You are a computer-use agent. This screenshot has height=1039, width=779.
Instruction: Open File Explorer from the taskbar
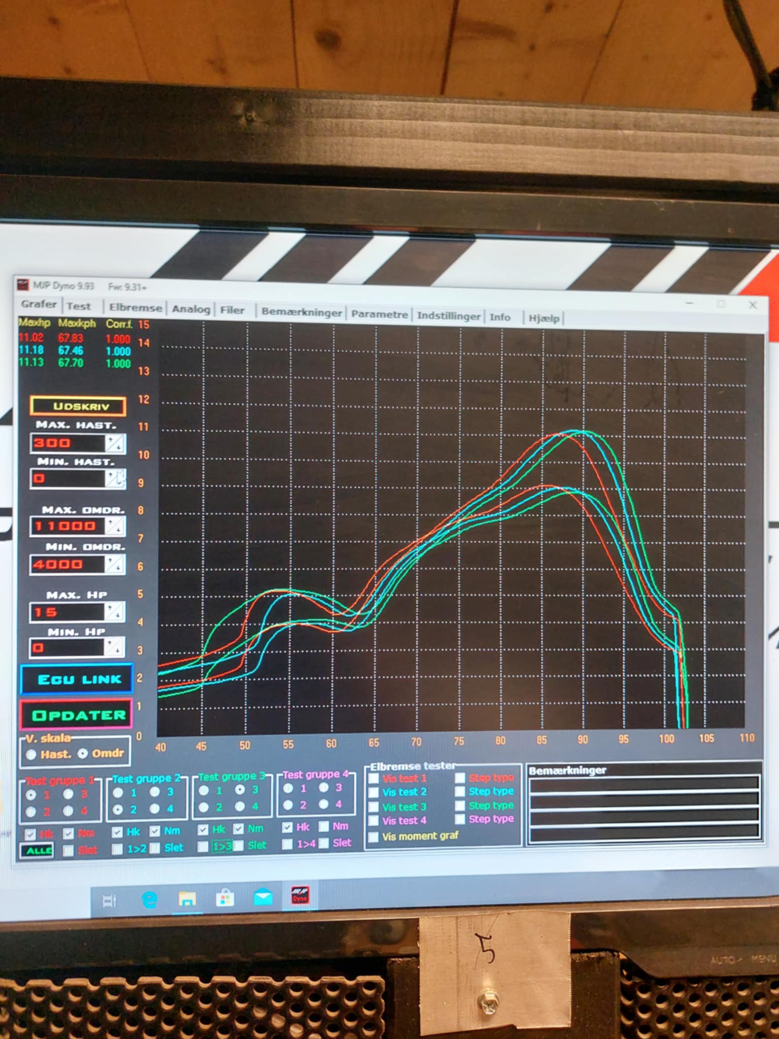point(187,899)
